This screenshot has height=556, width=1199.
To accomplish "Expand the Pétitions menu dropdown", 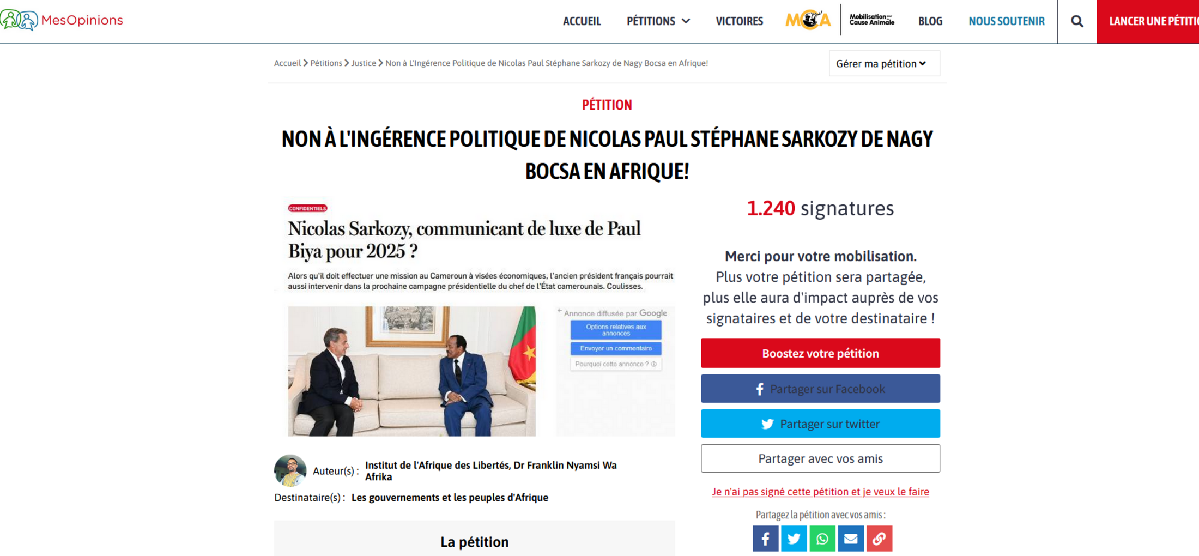I will coord(658,21).
